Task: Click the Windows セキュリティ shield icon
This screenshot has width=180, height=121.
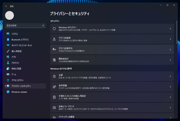Action: [54, 28]
